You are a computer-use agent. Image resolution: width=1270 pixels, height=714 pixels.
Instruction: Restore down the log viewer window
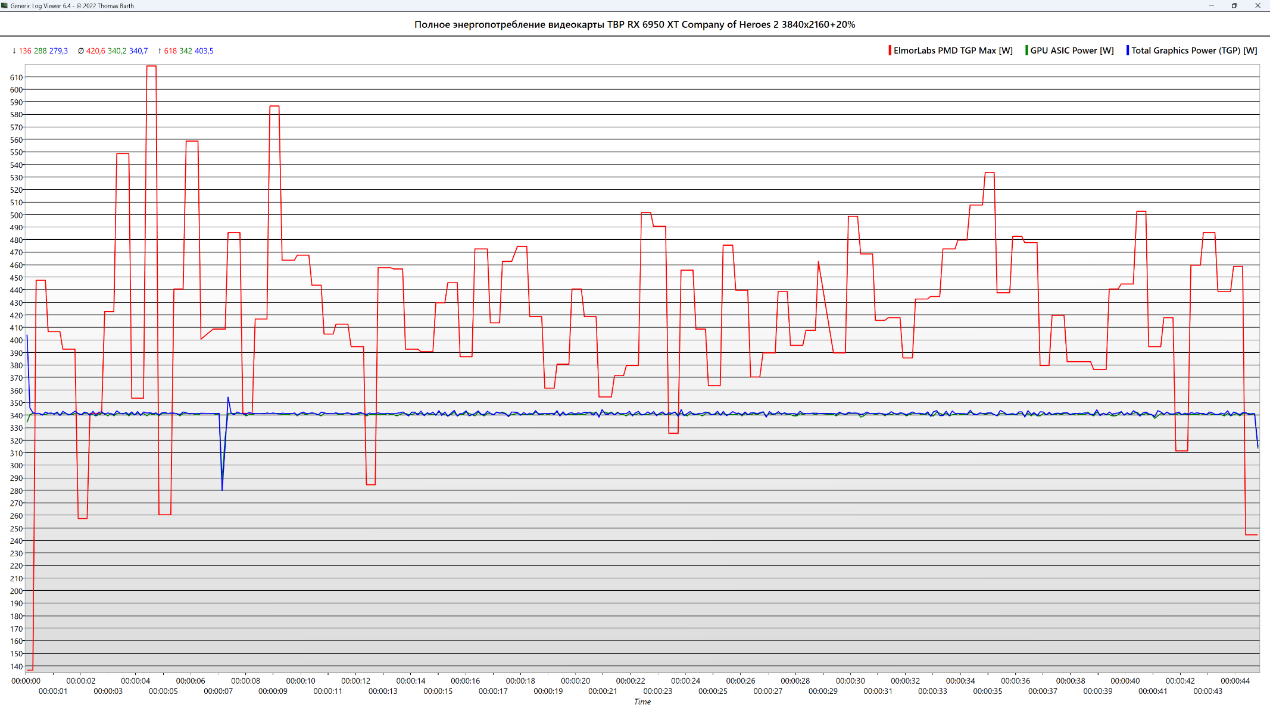1234,5
